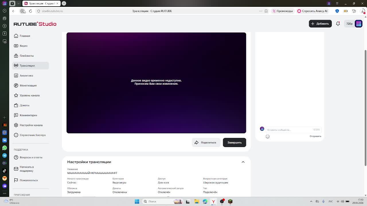Click the Yandex ID key icon in toolbar
The height and width of the screenshot is (206, 367).
point(22,11)
